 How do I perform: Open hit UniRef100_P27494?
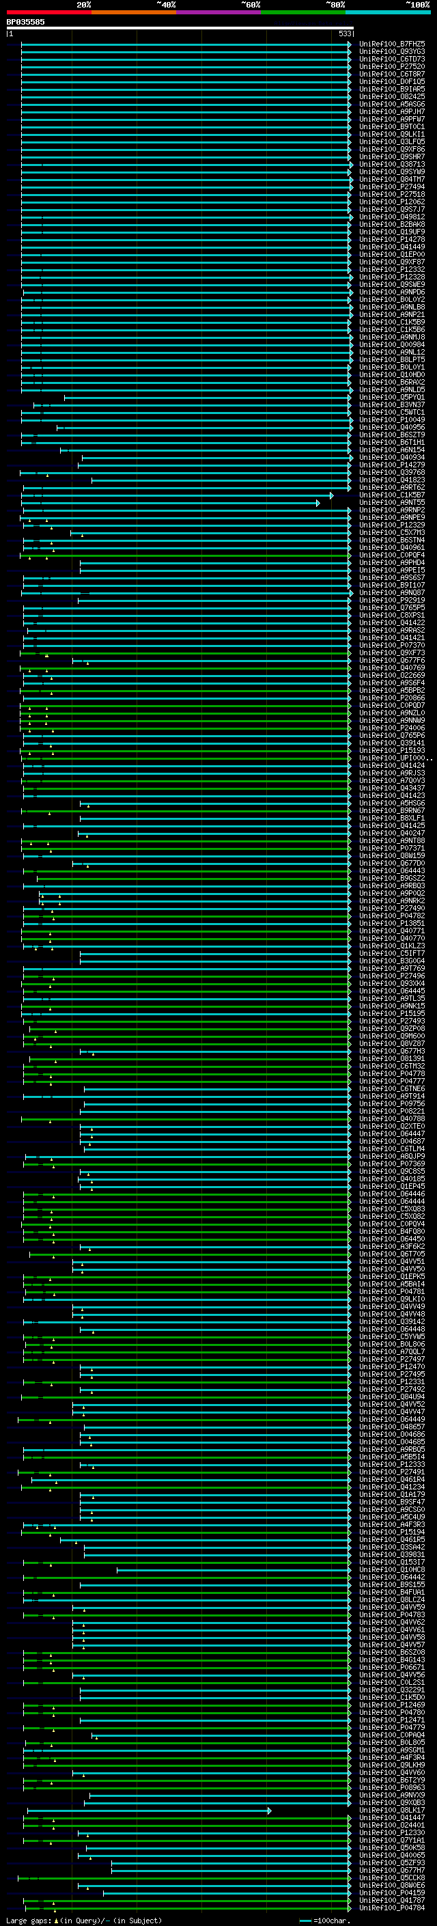click(392, 187)
